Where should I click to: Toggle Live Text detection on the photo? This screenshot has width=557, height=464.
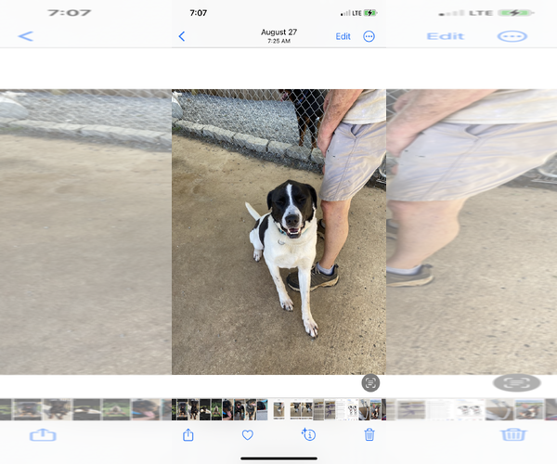(x=370, y=382)
